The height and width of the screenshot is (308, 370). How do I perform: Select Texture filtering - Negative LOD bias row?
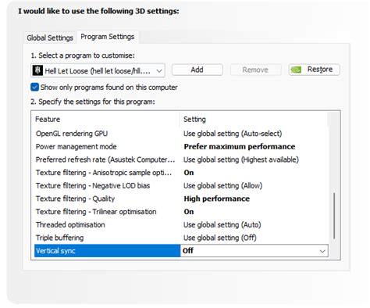181,185
